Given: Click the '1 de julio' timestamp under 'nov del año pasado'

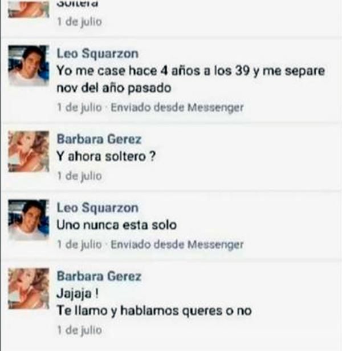Looking at the screenshot, I should [x=80, y=107].
